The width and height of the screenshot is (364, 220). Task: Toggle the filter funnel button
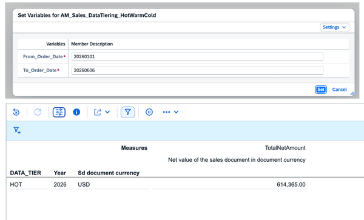coord(127,112)
